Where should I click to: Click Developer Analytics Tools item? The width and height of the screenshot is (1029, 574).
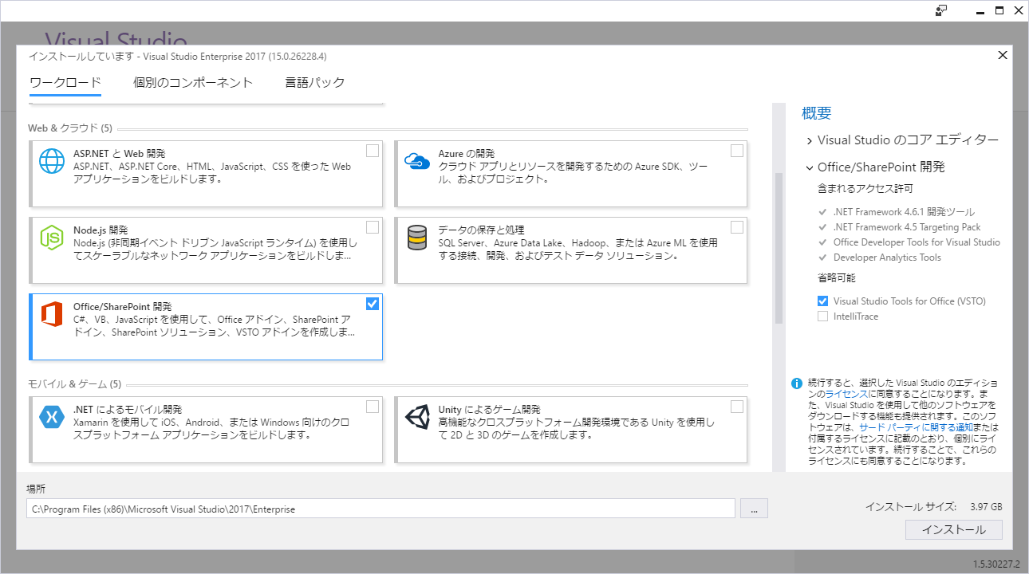point(887,258)
